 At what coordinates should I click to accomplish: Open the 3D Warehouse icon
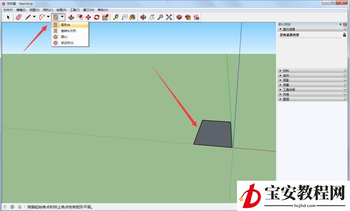click(179, 17)
